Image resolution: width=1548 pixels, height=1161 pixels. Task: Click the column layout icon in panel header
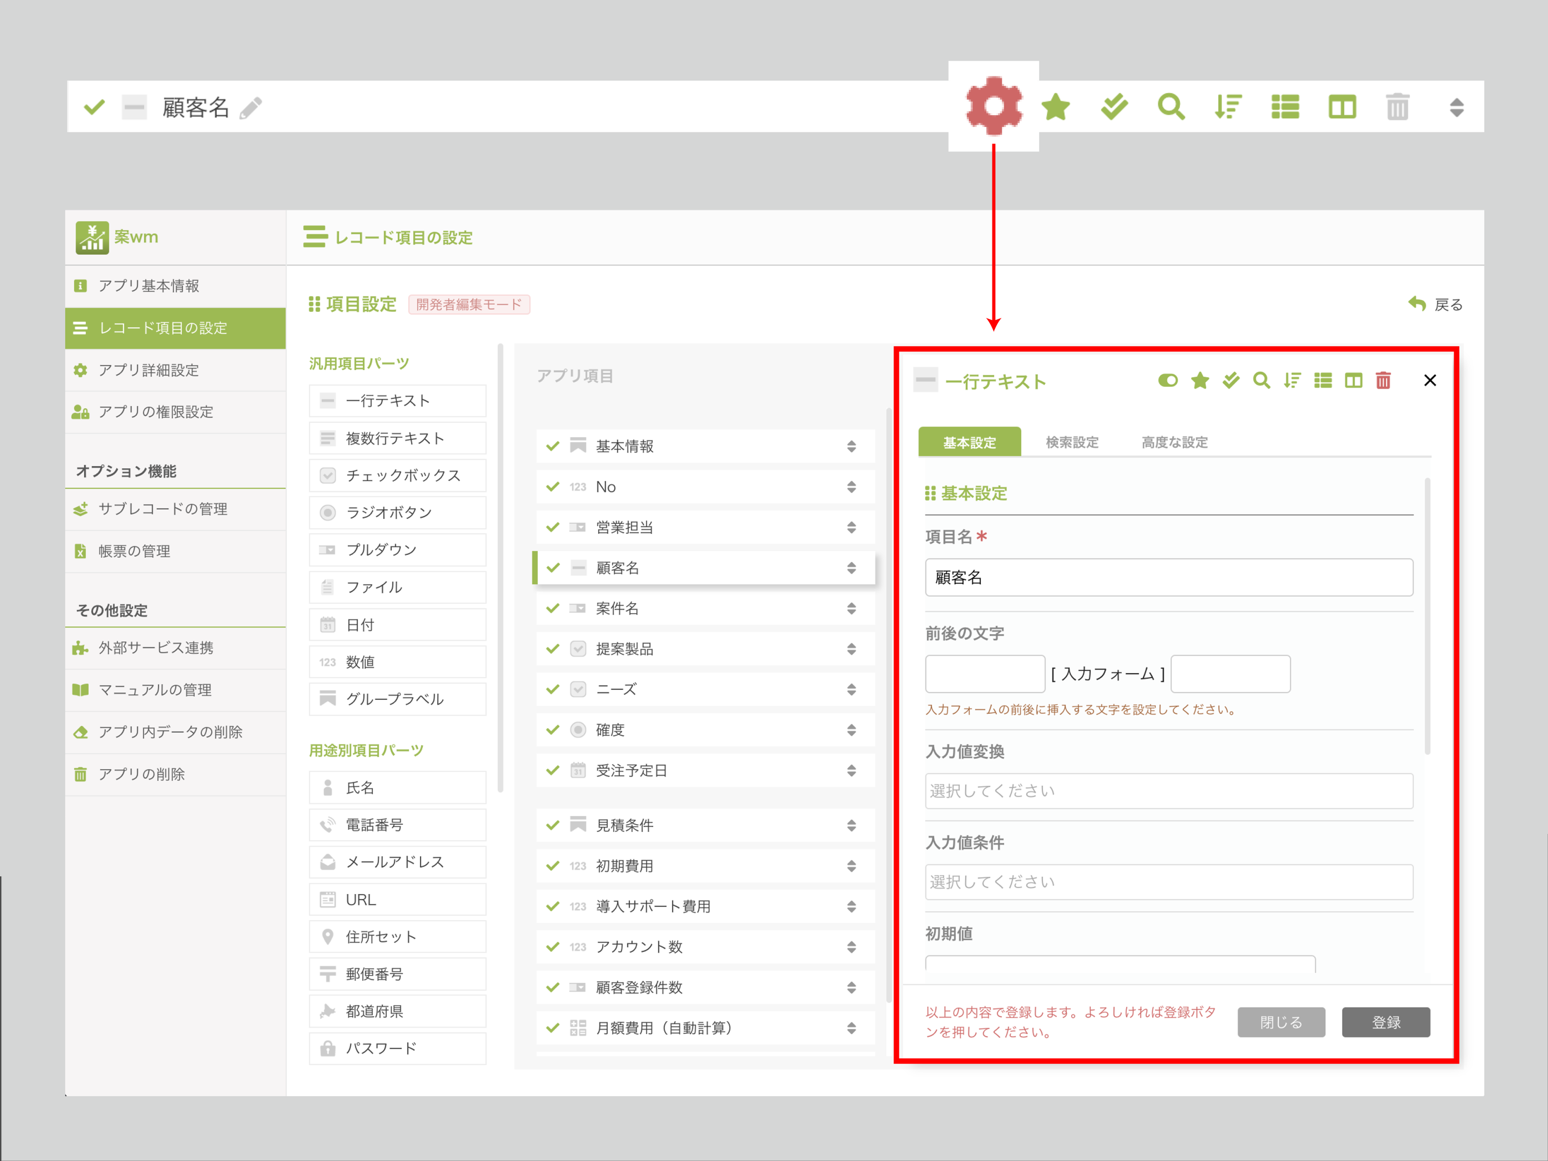1353,380
